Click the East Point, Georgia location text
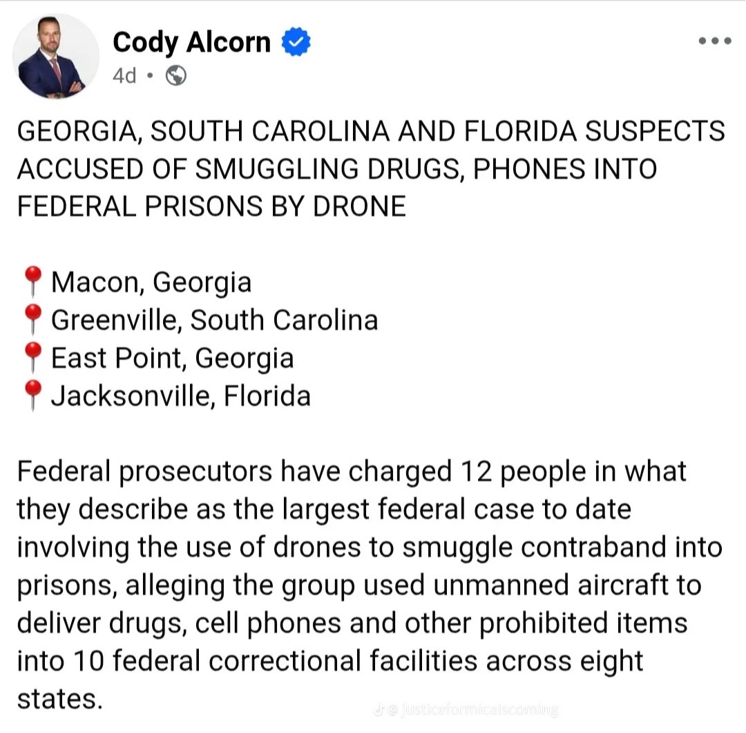The height and width of the screenshot is (733, 746). 172,359
